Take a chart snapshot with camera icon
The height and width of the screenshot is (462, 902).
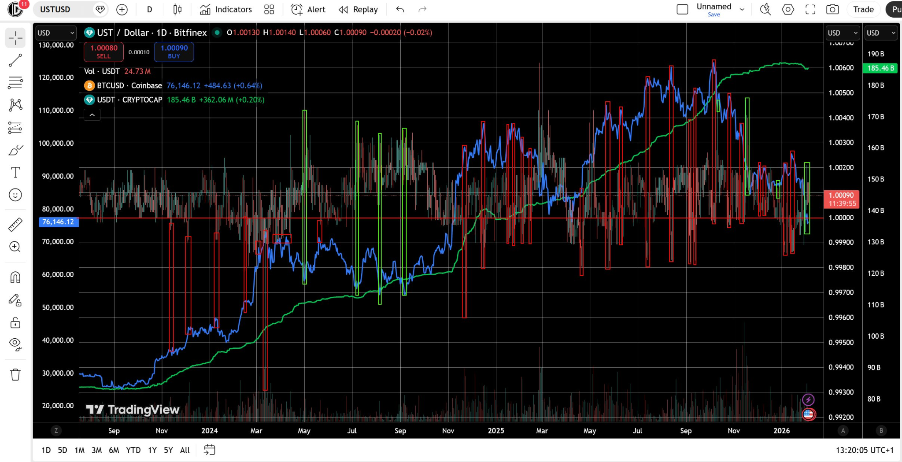point(832,9)
